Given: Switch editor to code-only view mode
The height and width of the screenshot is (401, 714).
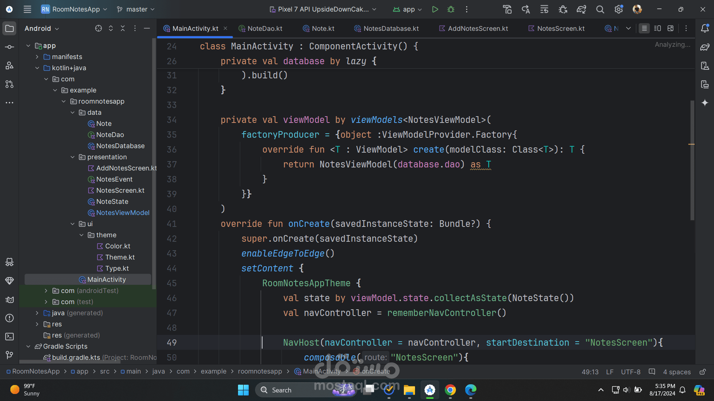Looking at the screenshot, I should pyautogui.click(x=644, y=29).
